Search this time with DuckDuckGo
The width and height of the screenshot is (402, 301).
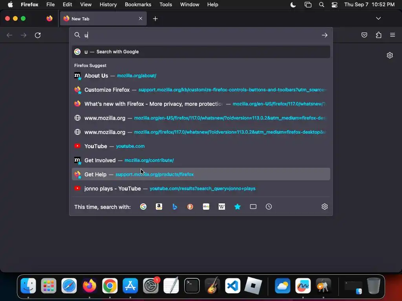pyautogui.click(x=190, y=207)
